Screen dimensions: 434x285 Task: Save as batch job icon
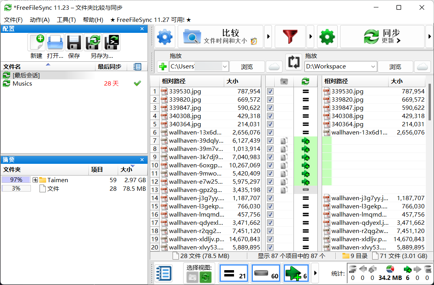pyautogui.click(x=112, y=42)
